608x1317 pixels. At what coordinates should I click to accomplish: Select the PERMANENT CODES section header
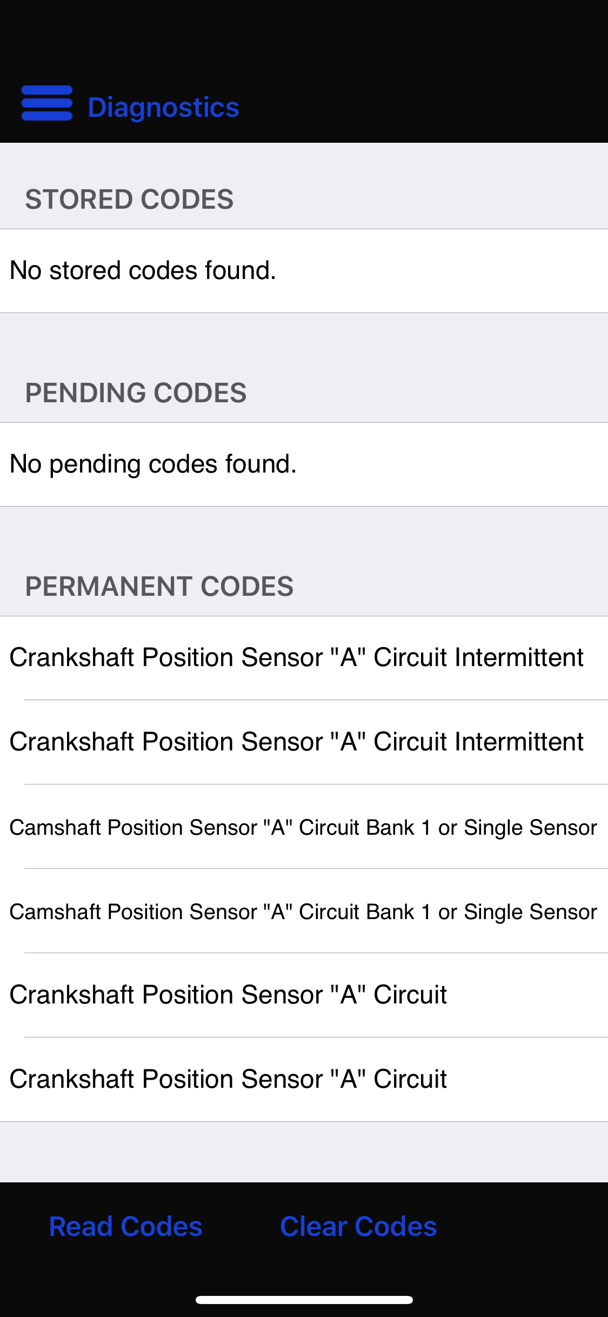[x=159, y=586]
